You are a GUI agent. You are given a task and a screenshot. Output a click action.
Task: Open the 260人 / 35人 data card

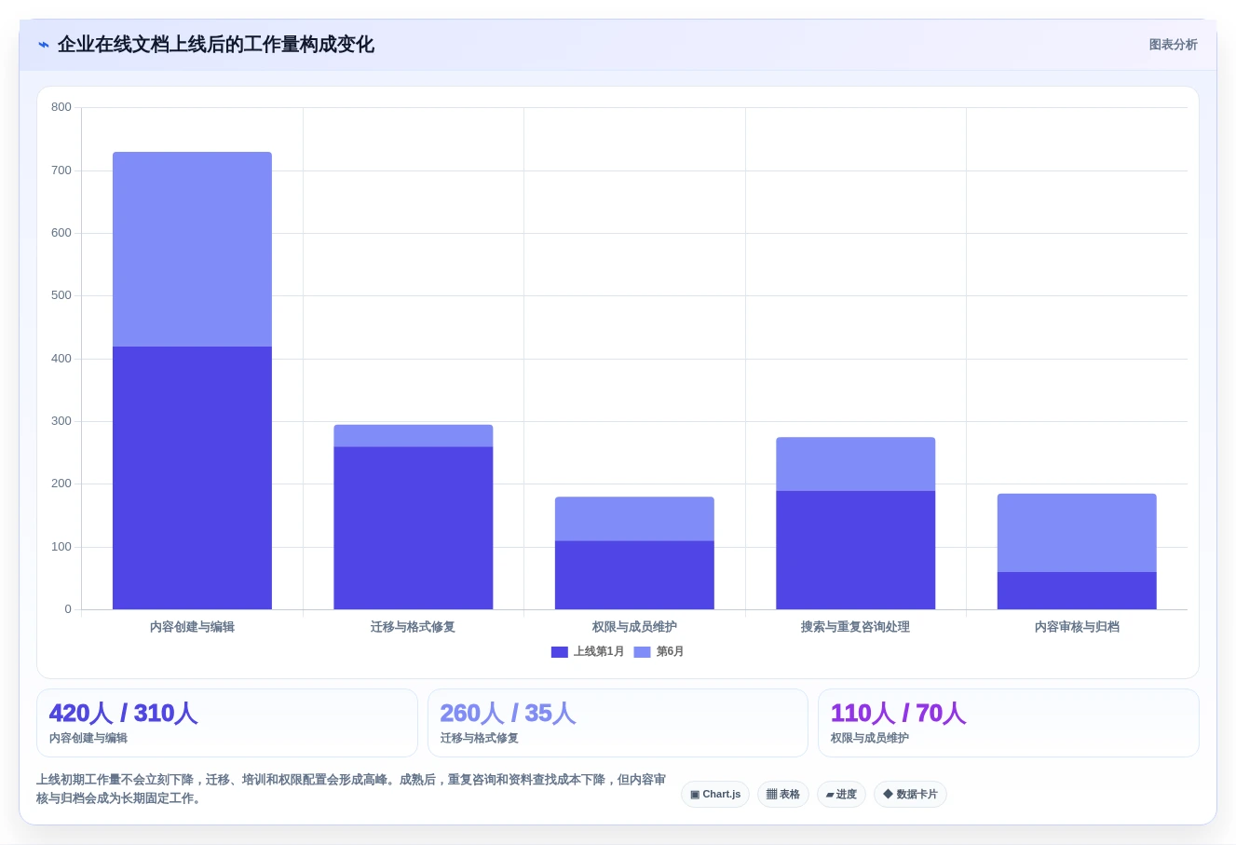(618, 723)
